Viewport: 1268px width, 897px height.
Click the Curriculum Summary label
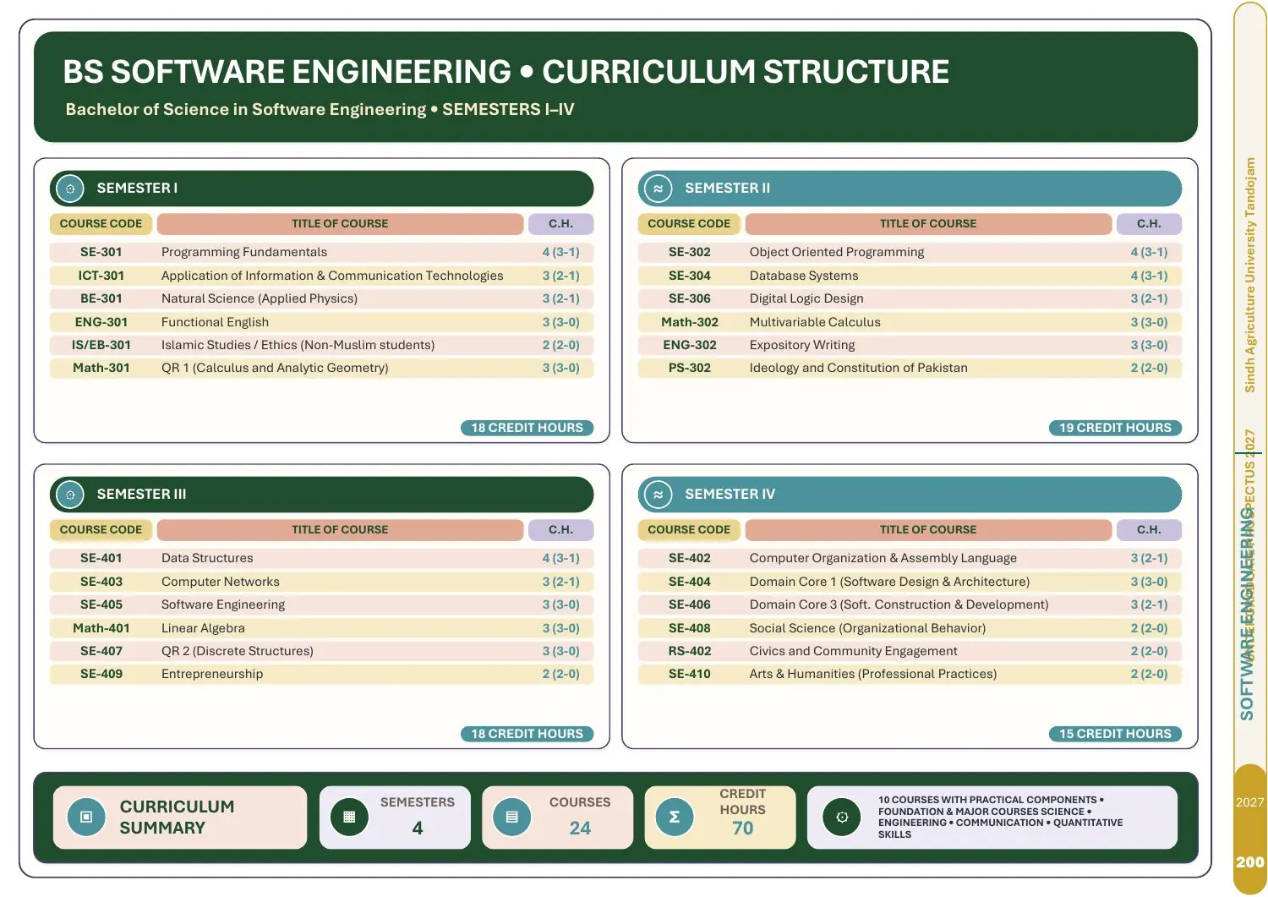tap(178, 818)
